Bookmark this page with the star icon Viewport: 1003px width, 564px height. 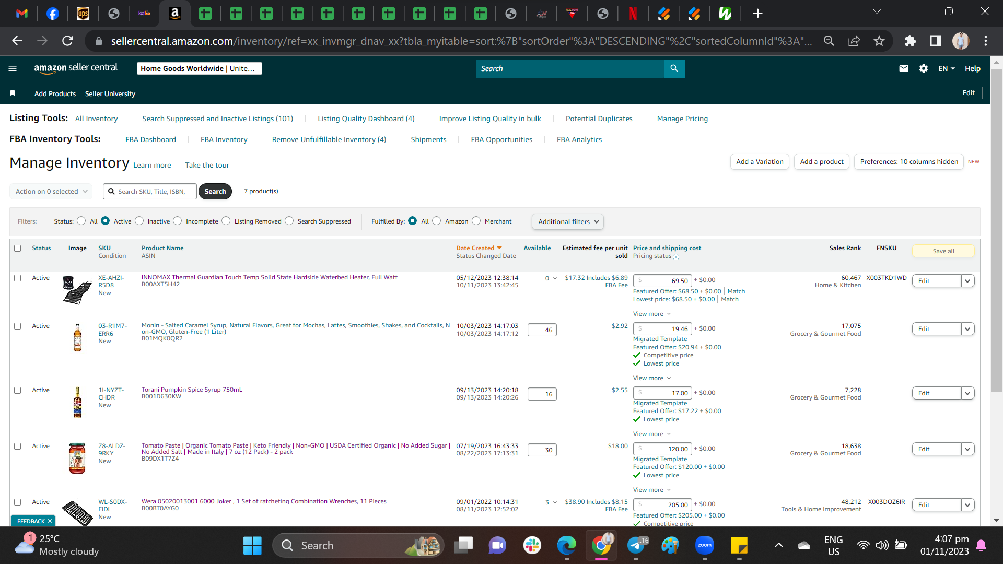879,41
